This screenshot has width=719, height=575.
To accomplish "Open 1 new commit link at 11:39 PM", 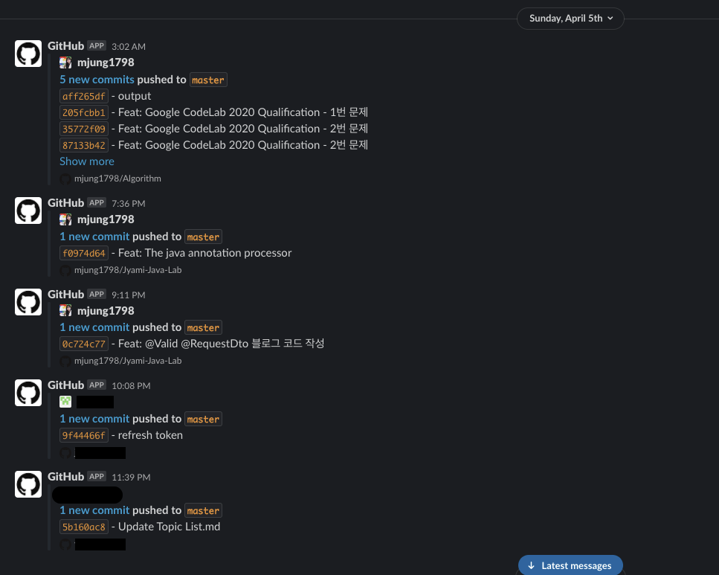I will 94,510.
